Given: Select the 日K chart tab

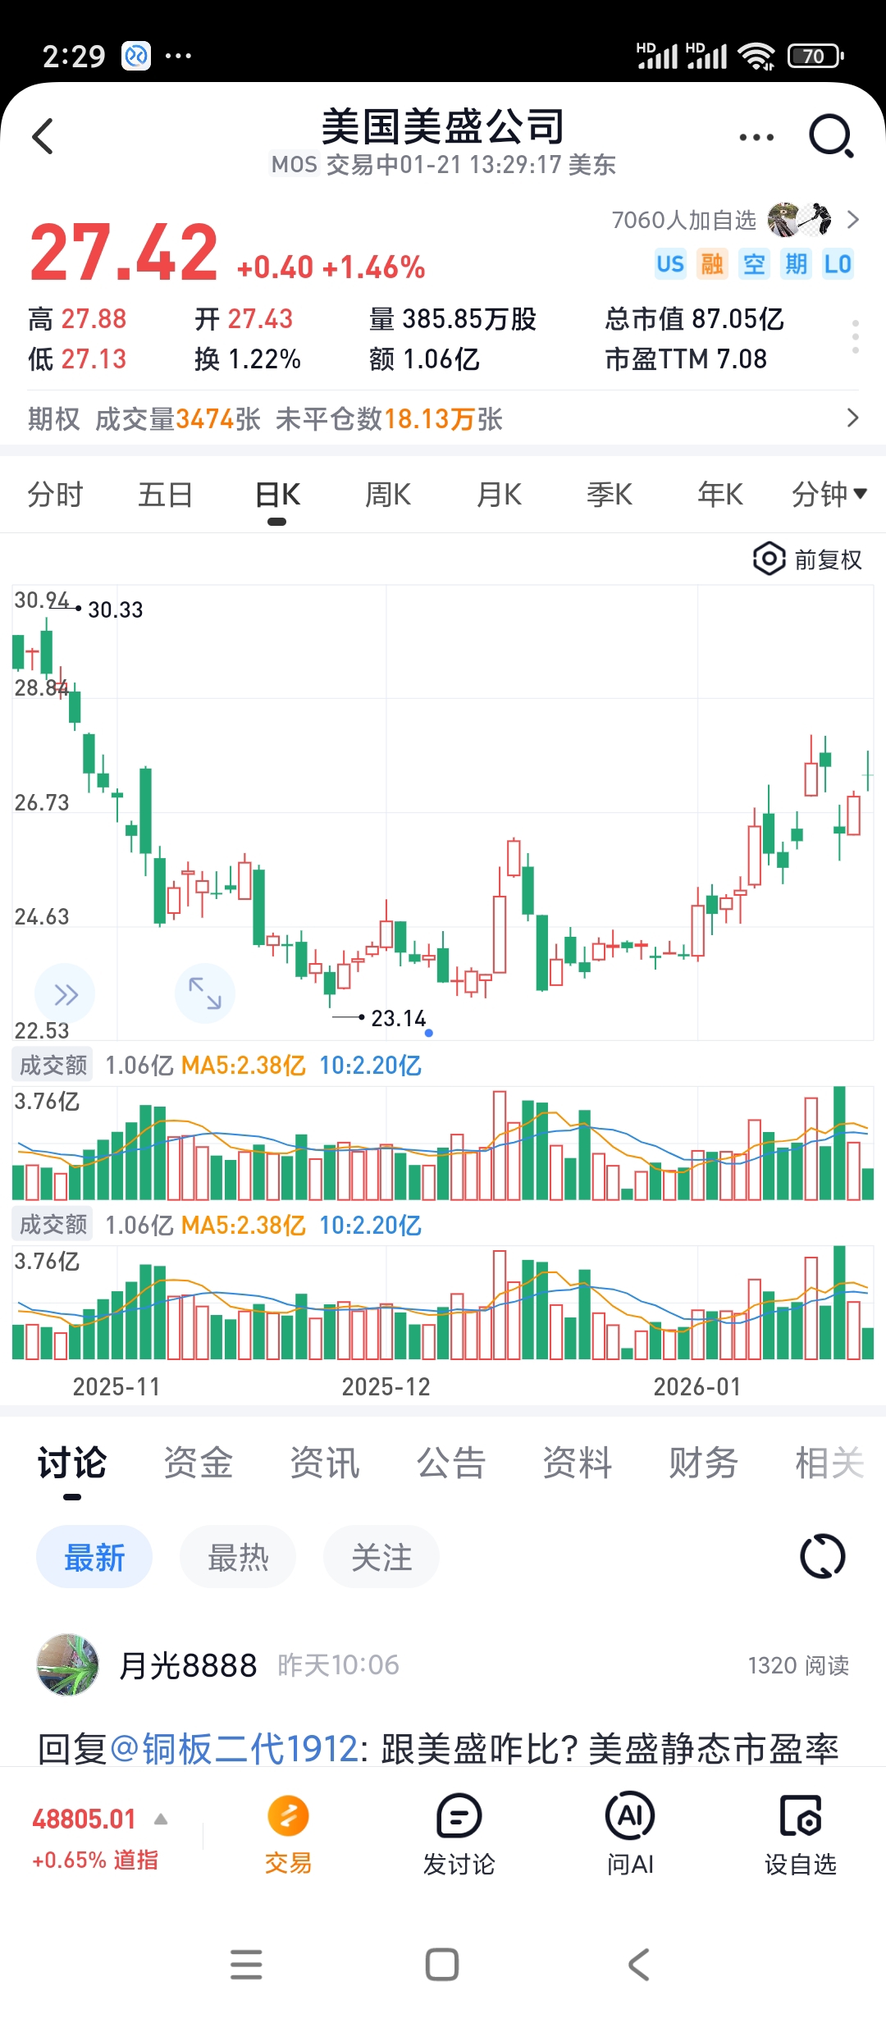Looking at the screenshot, I should click(x=277, y=495).
